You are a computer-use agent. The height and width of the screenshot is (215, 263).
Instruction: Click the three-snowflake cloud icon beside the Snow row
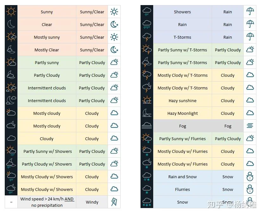pos(147,202)
